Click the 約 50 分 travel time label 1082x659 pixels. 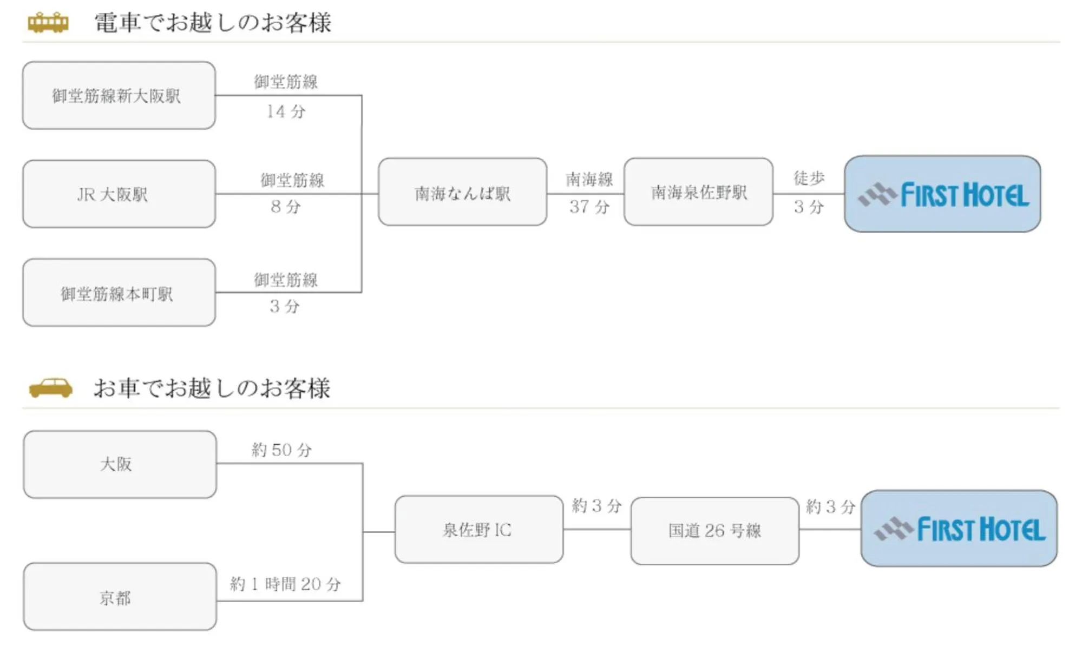click(281, 450)
